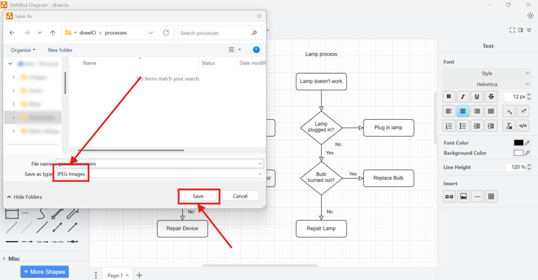
Task: Apply italic formatting to text
Action: 463,97
